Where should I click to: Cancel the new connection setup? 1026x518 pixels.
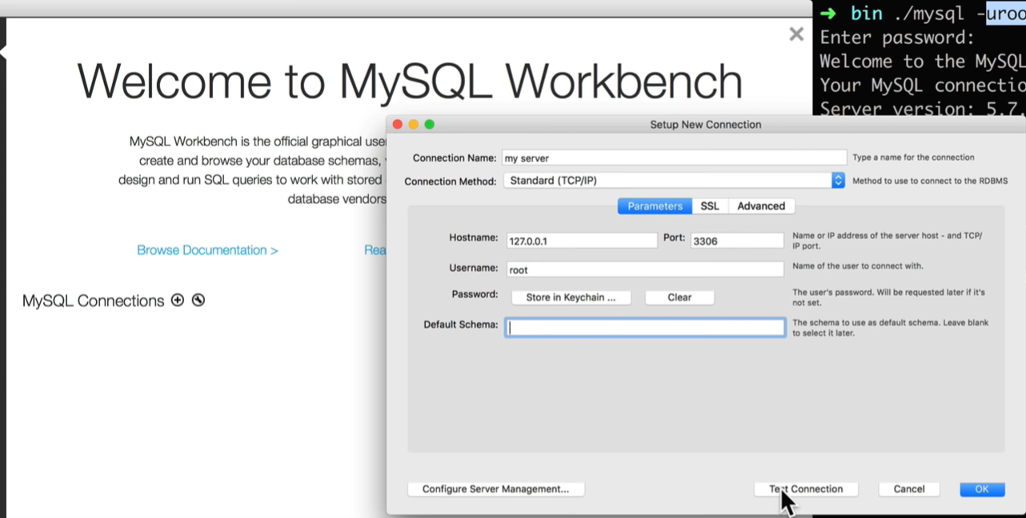(909, 489)
